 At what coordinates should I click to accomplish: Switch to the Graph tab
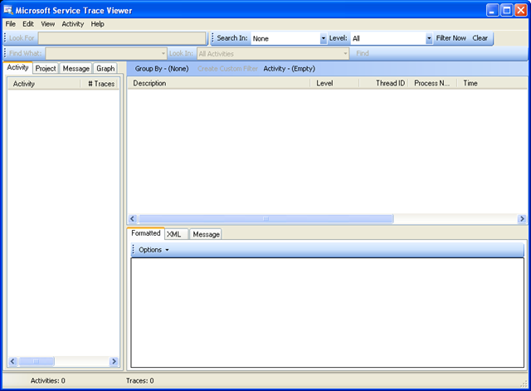click(x=105, y=68)
